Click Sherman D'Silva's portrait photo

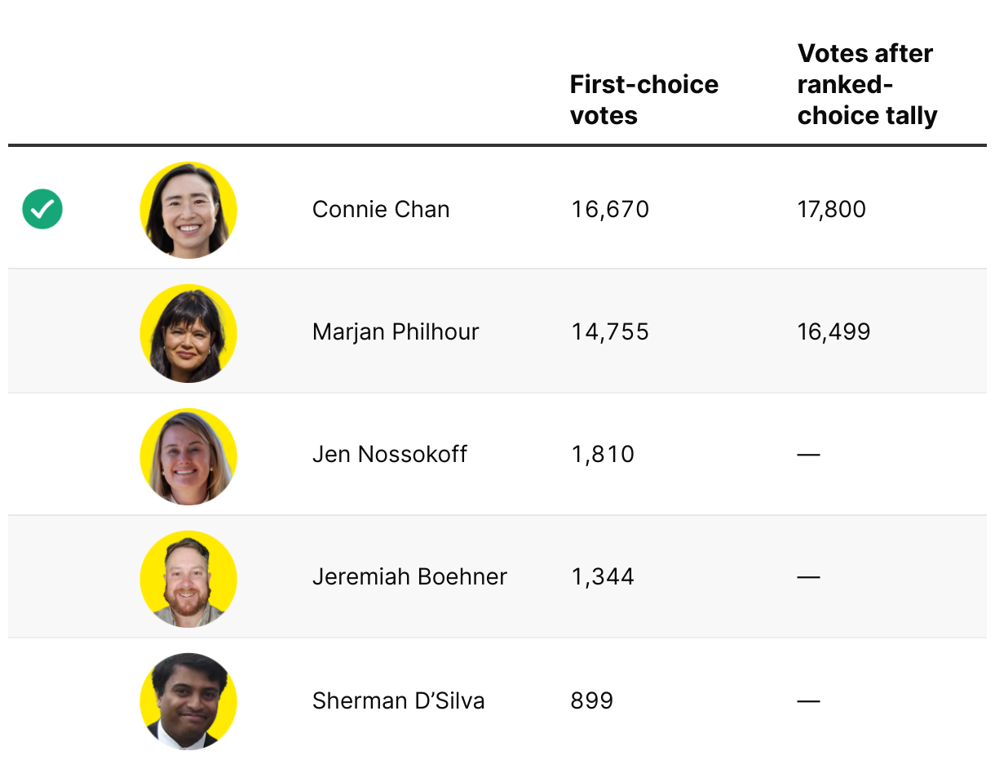[x=188, y=701]
